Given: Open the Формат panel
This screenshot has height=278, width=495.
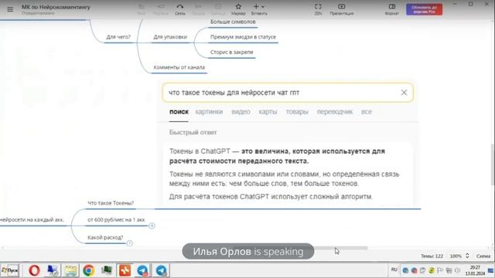Looking at the screenshot, I should click(392, 9).
